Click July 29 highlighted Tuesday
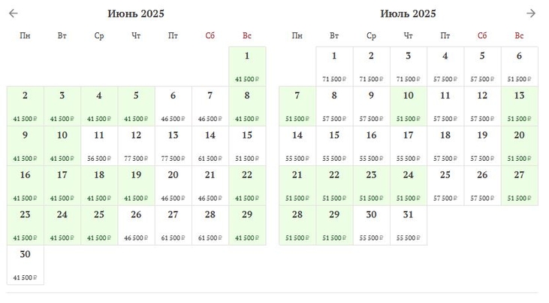Viewport: 549px width, 303px height. point(334,225)
